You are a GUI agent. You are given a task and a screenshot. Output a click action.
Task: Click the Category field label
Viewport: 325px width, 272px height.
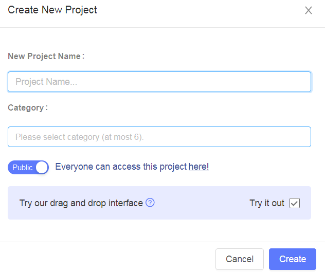[x=28, y=108]
